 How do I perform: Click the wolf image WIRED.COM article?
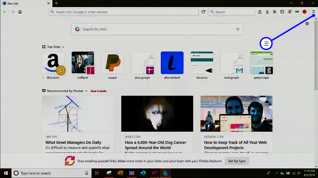pyautogui.click(x=157, y=114)
